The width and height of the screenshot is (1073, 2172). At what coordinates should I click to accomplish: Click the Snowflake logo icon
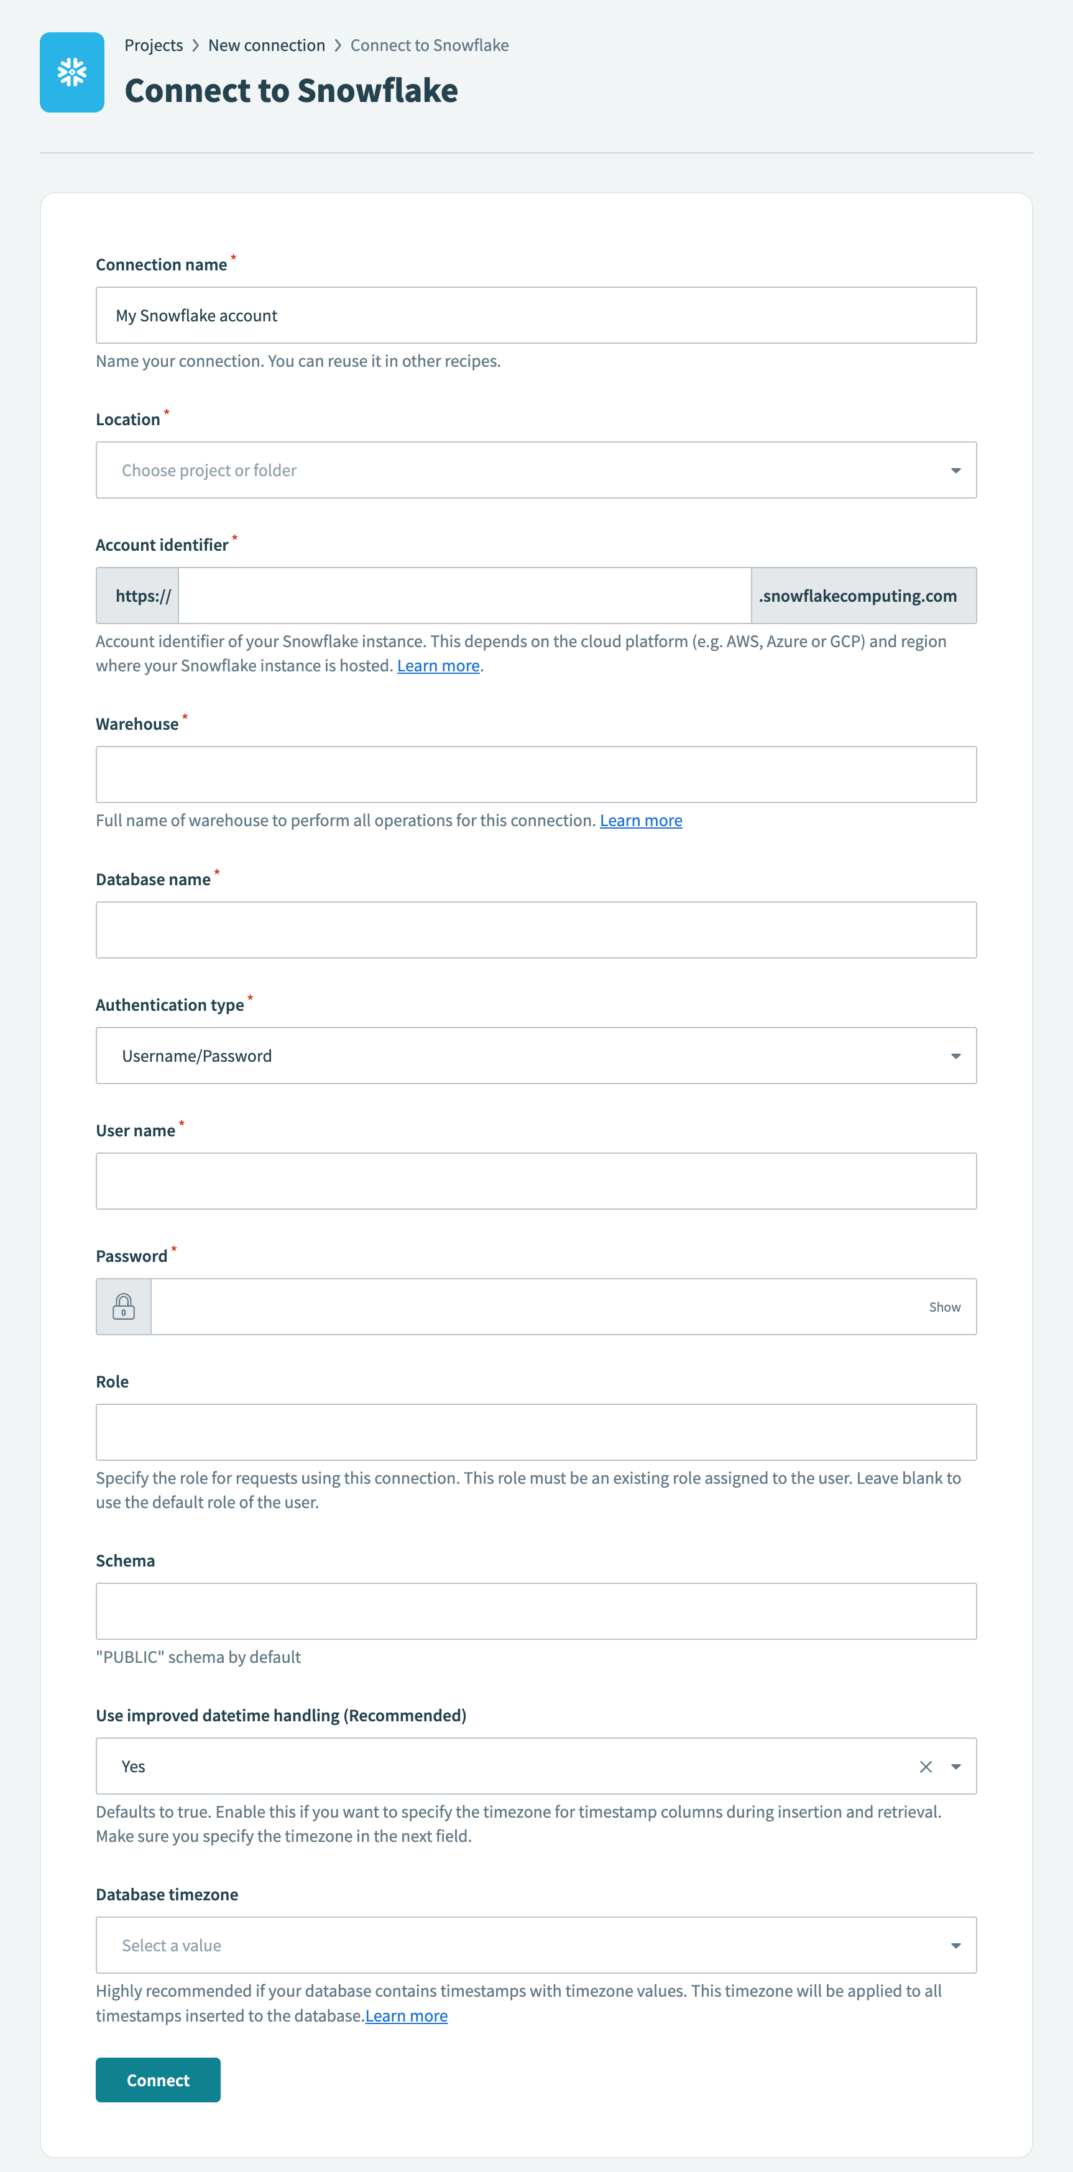(73, 73)
